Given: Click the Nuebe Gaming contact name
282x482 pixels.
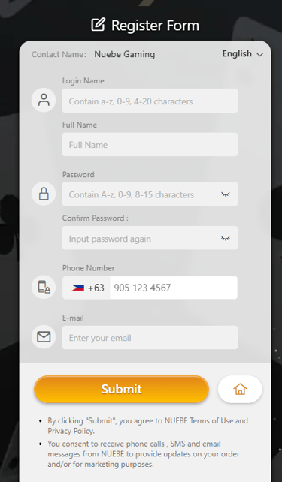Looking at the screenshot, I should 125,54.
